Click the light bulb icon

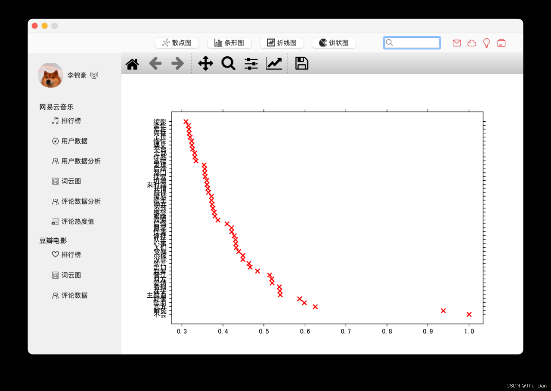tap(487, 43)
